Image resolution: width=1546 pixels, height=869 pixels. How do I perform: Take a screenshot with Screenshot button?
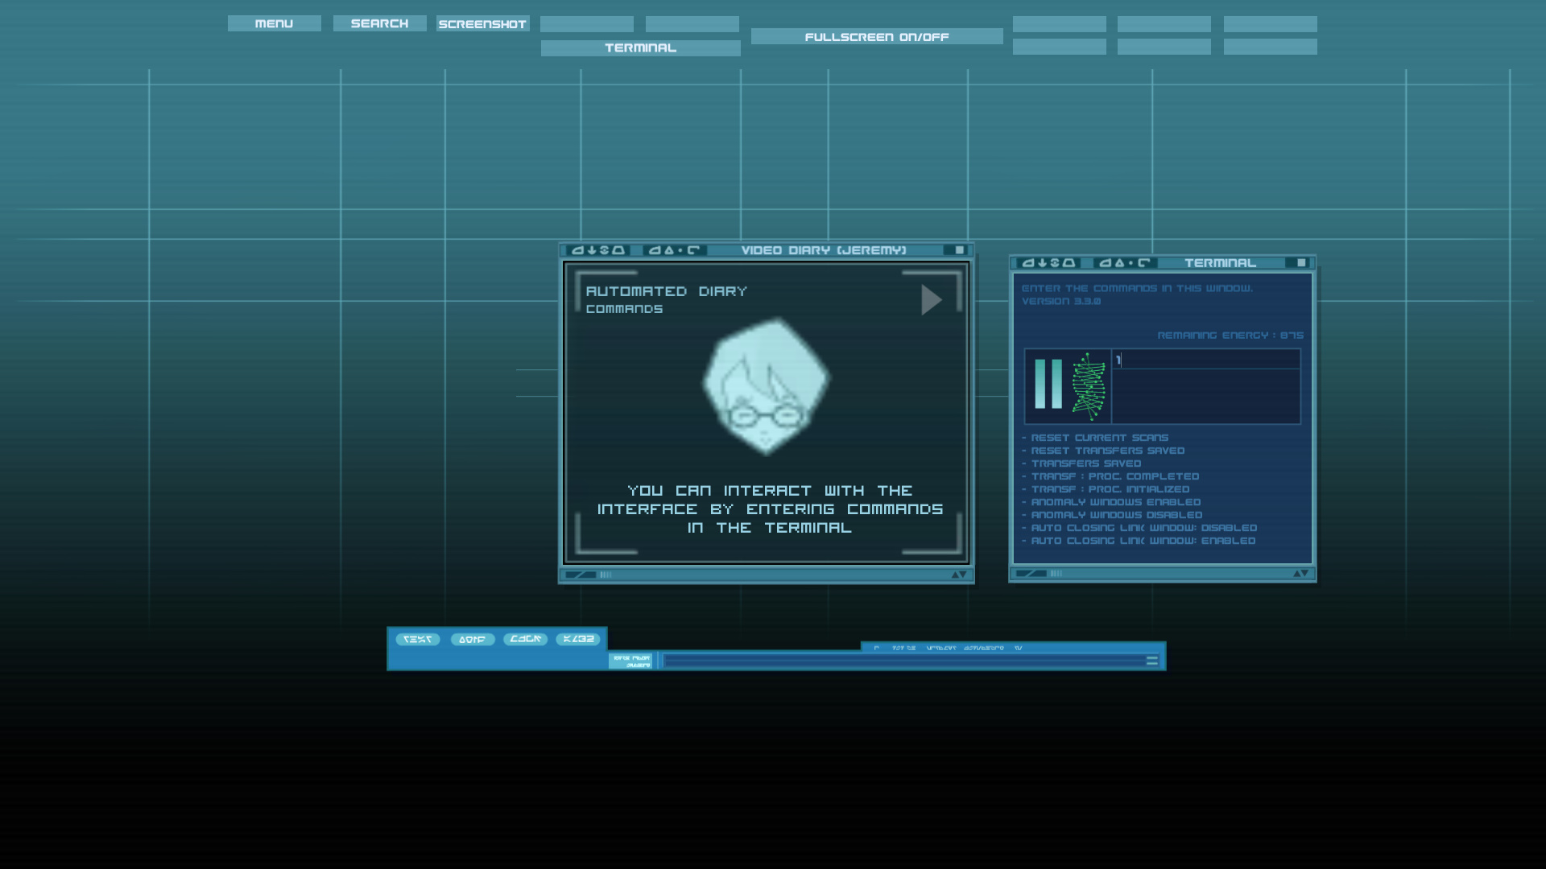click(x=482, y=24)
